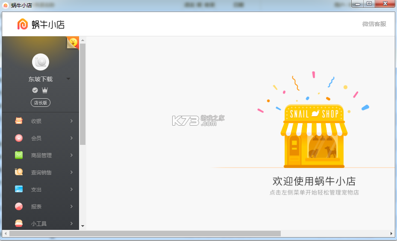Click the yen coin corner badge

[x=73, y=42]
